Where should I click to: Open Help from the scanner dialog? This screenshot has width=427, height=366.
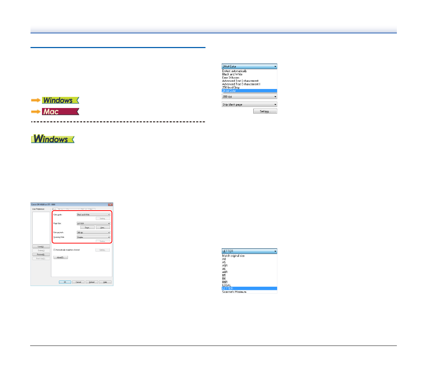[x=105, y=282]
